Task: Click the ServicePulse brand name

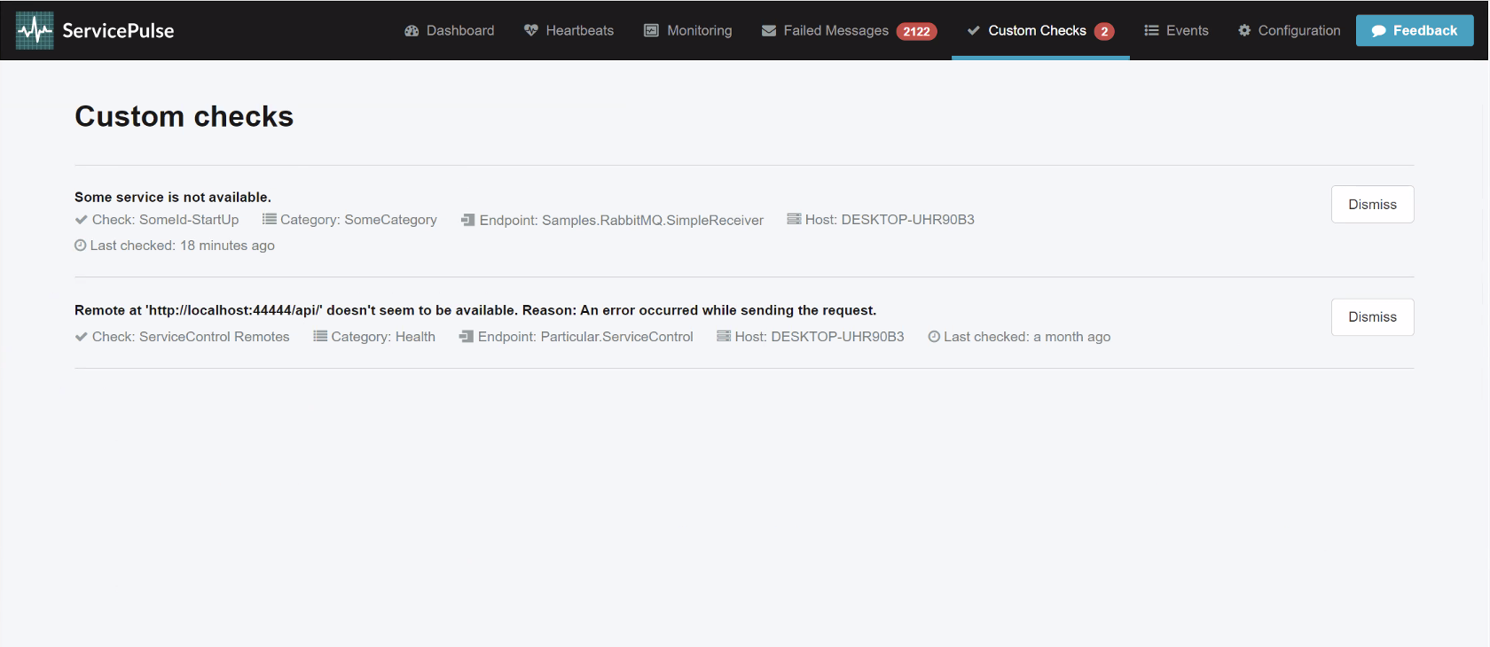Action: pos(118,31)
